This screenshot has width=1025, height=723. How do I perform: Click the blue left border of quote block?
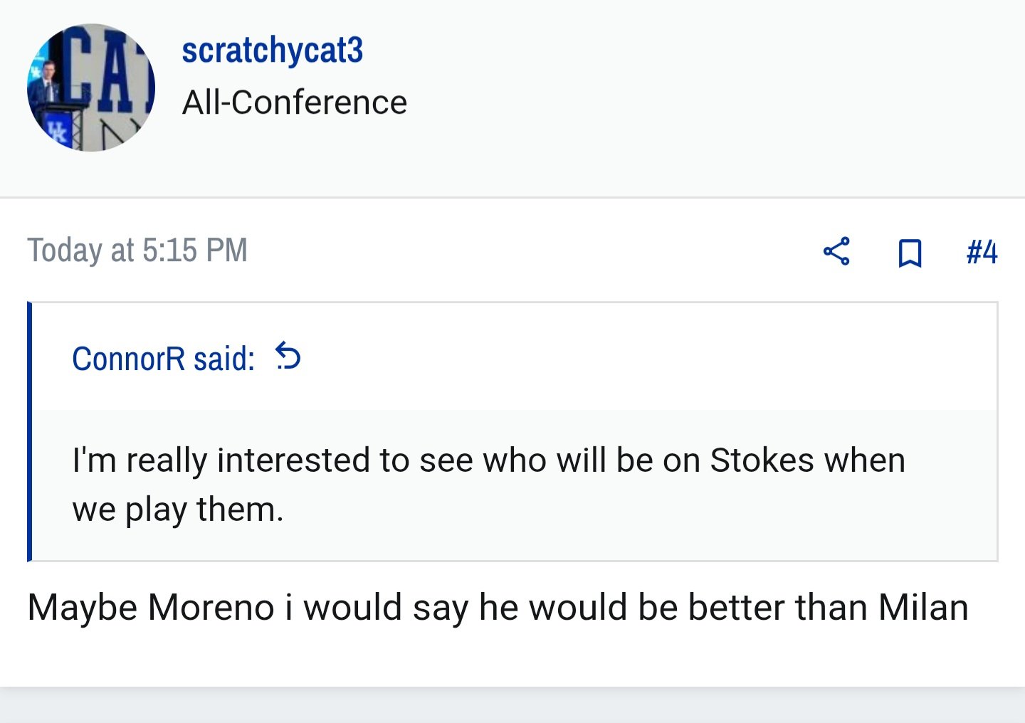pyautogui.click(x=30, y=431)
